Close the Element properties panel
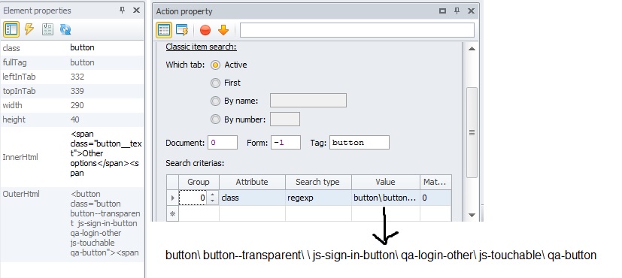 coord(136,11)
